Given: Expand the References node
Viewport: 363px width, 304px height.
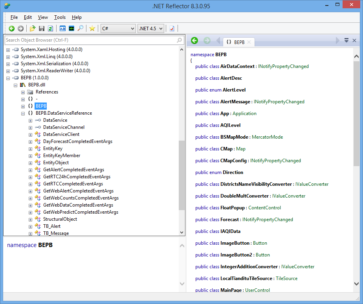Looking at the screenshot, I should tap(23, 92).
